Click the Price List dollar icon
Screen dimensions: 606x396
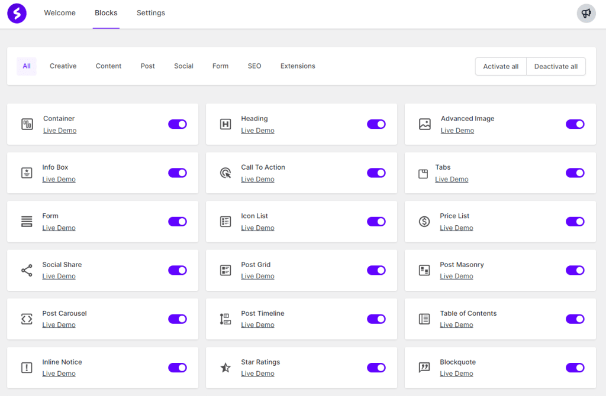[424, 222]
